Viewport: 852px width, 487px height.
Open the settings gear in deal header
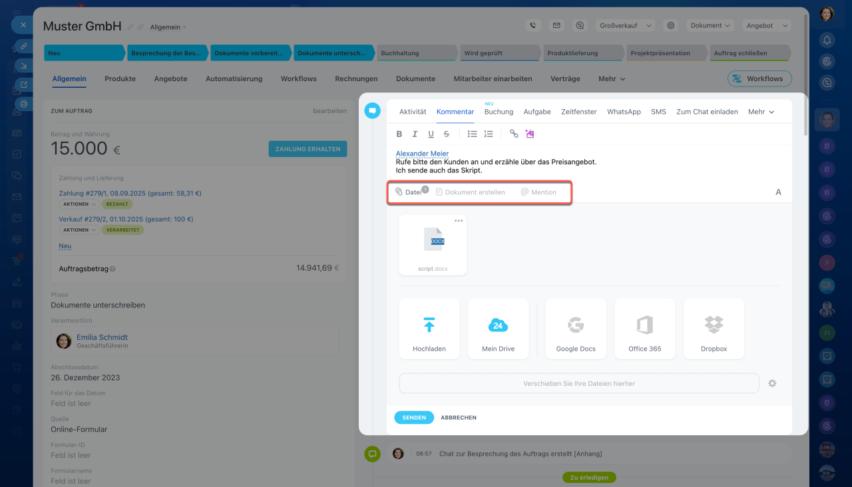(x=671, y=26)
